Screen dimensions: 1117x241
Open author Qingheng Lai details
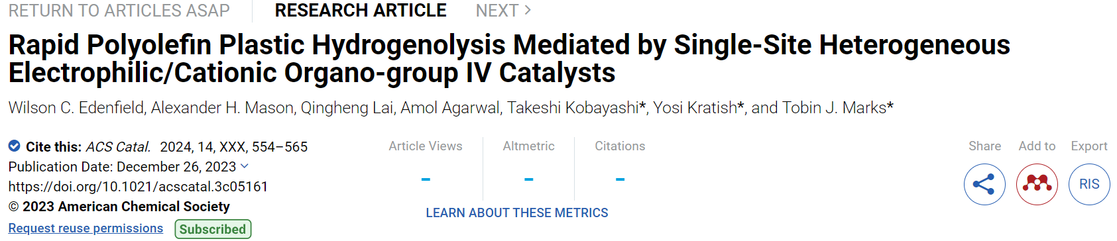click(x=347, y=108)
